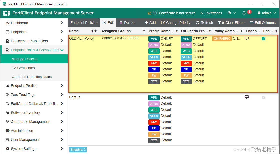The image size is (280, 154).
Task: Refresh the policy list
Action: 204,23
